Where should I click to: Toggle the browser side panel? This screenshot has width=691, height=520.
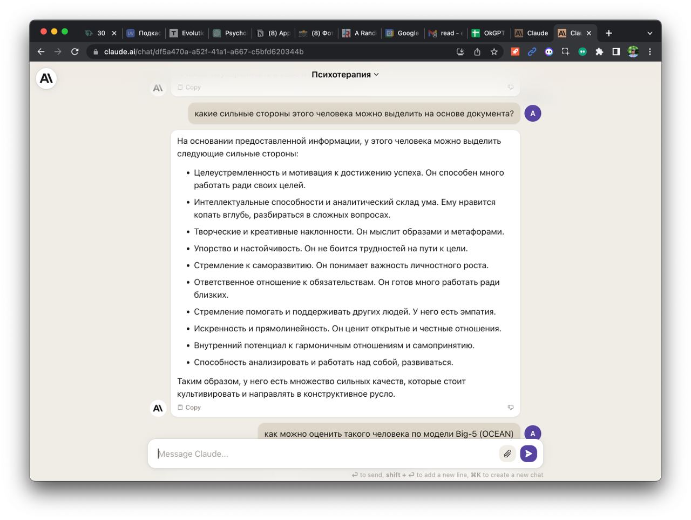(x=616, y=51)
